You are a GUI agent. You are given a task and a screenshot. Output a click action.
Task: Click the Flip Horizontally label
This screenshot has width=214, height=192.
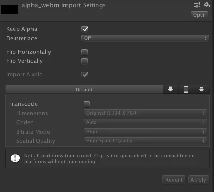pos(28,52)
